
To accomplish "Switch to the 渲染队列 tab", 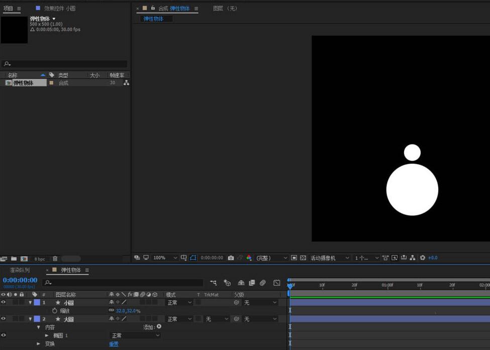I will (x=20, y=270).
